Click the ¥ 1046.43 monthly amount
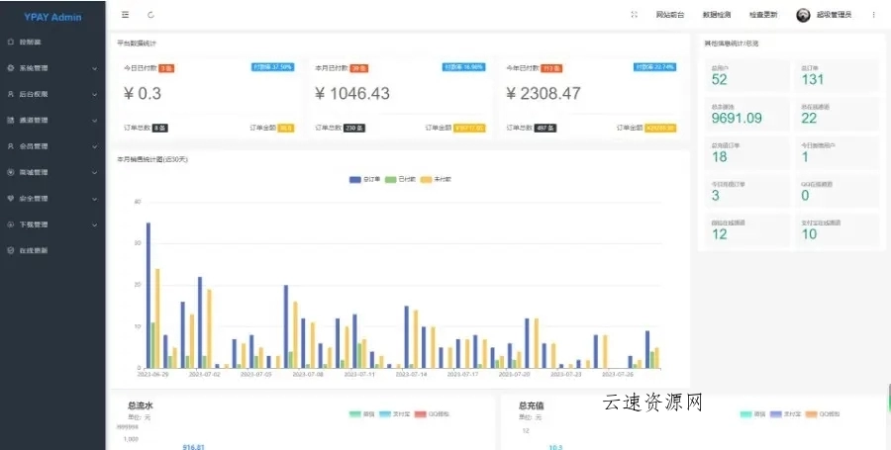The width and height of the screenshot is (891, 450). pos(352,94)
